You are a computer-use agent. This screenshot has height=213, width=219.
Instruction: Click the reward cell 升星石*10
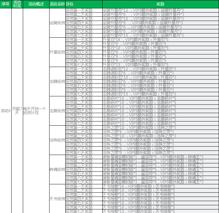click(160, 48)
